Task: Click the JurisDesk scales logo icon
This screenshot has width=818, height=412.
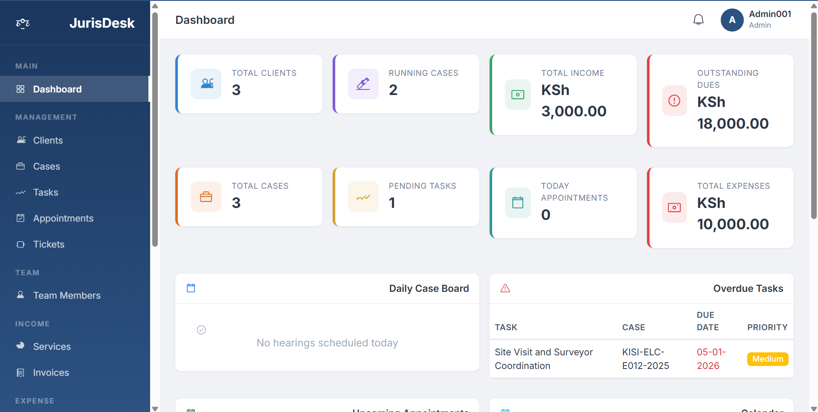Action: click(x=23, y=23)
